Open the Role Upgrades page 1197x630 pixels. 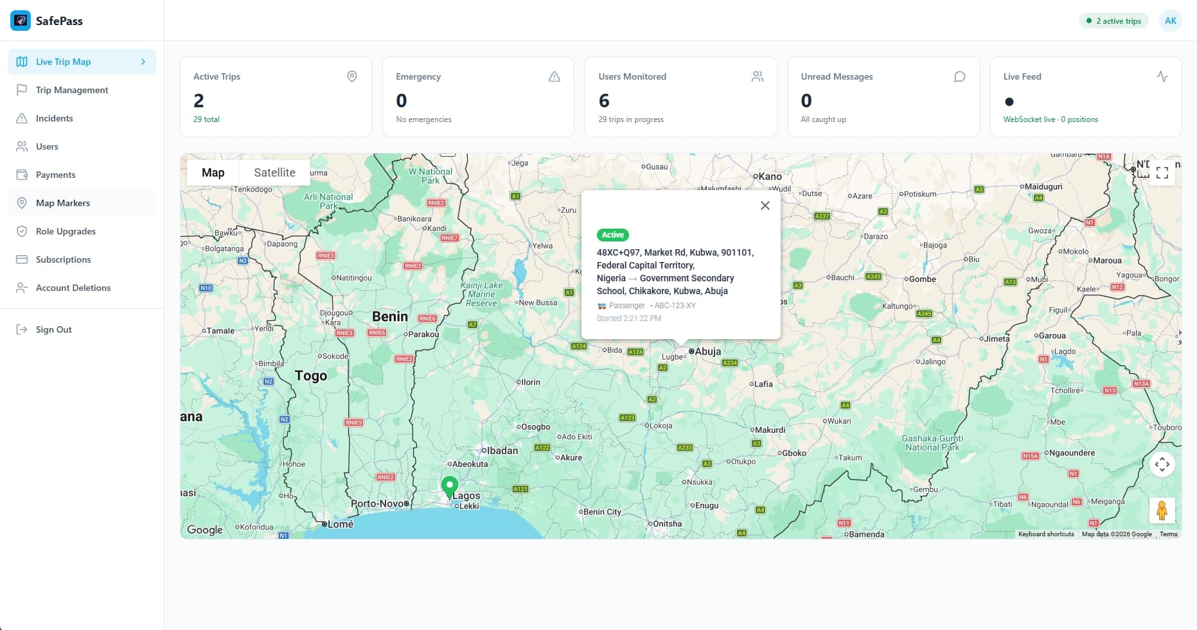pyautogui.click(x=82, y=231)
